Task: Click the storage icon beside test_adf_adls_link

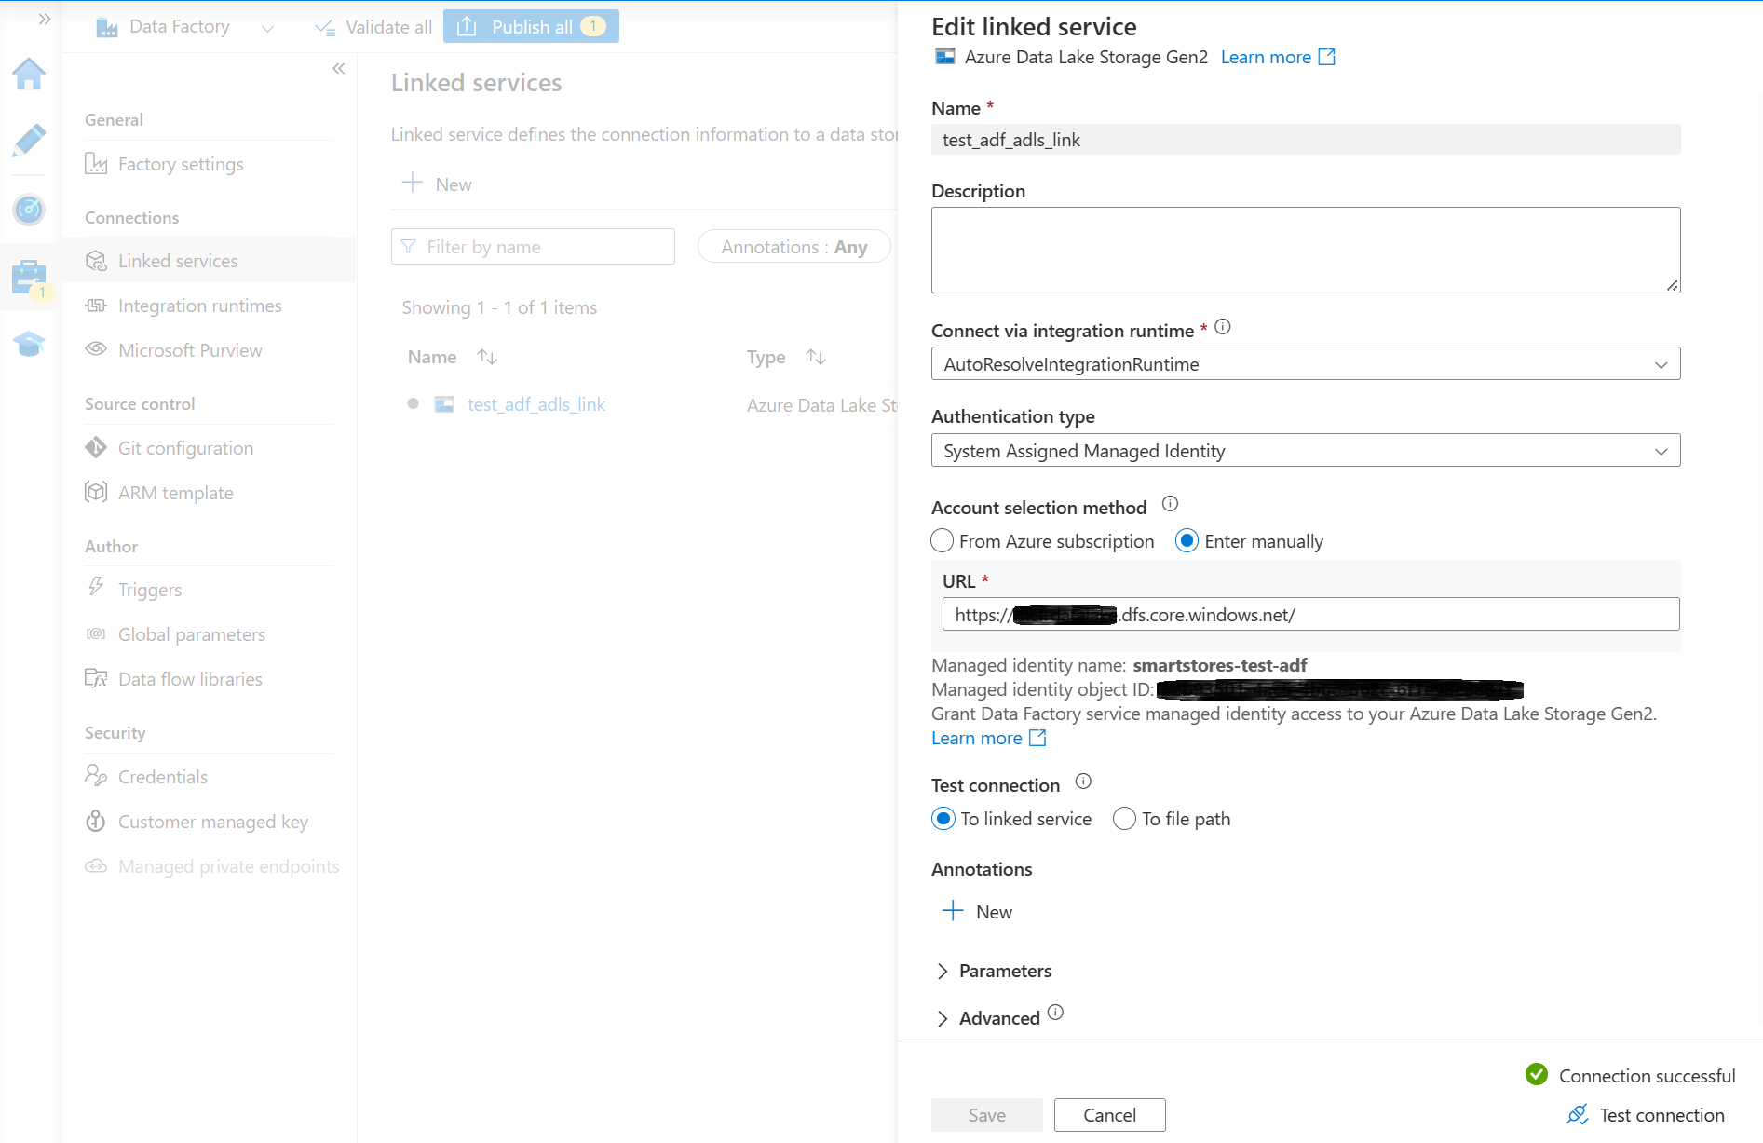Action: [x=444, y=404]
